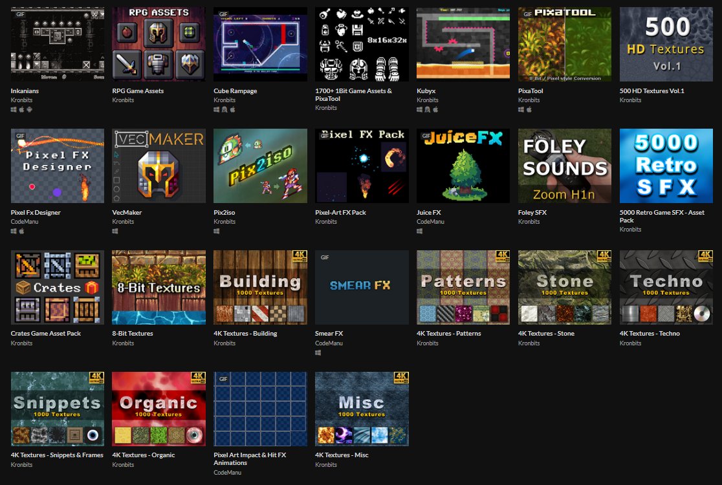
Task: Open the Pix2iso cover image
Action: pos(260,166)
